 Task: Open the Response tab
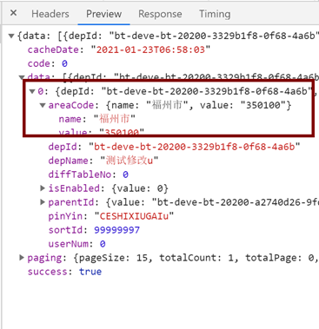[x=160, y=14]
